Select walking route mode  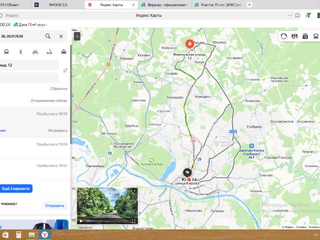(20, 52)
